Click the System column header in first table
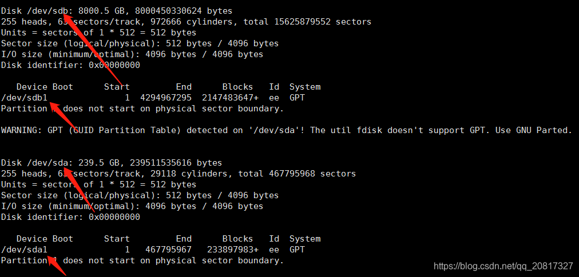Screen dimensions: 579x277 click(304, 87)
